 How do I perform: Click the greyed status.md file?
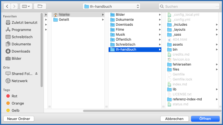tap(192, 104)
